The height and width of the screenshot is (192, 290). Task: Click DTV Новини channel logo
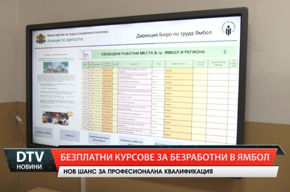point(29,160)
